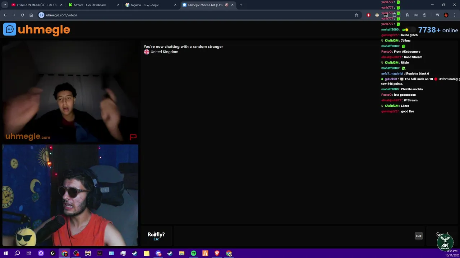Open the Chrome three-dot menu
The height and width of the screenshot is (258, 460).
coord(455,15)
